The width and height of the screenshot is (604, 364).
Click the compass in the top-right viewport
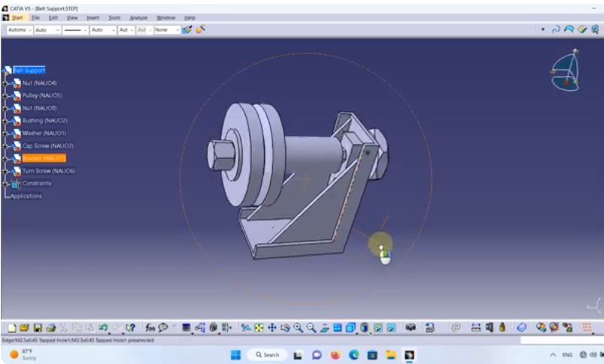coord(565,71)
